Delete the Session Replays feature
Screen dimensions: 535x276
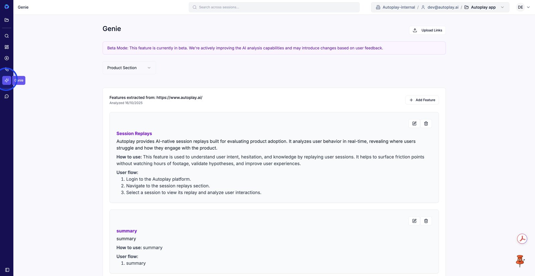(x=426, y=124)
